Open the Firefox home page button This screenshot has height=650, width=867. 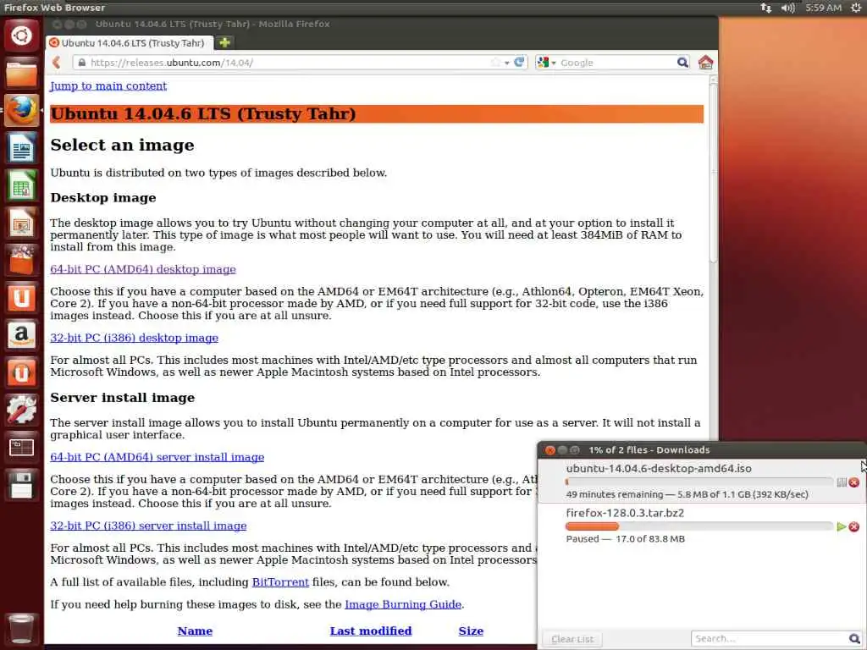click(705, 62)
